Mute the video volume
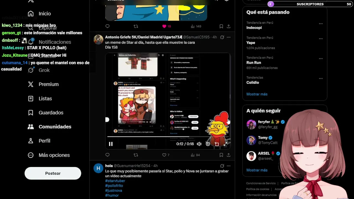Screen dimensions: 354x199 pos(199,144)
